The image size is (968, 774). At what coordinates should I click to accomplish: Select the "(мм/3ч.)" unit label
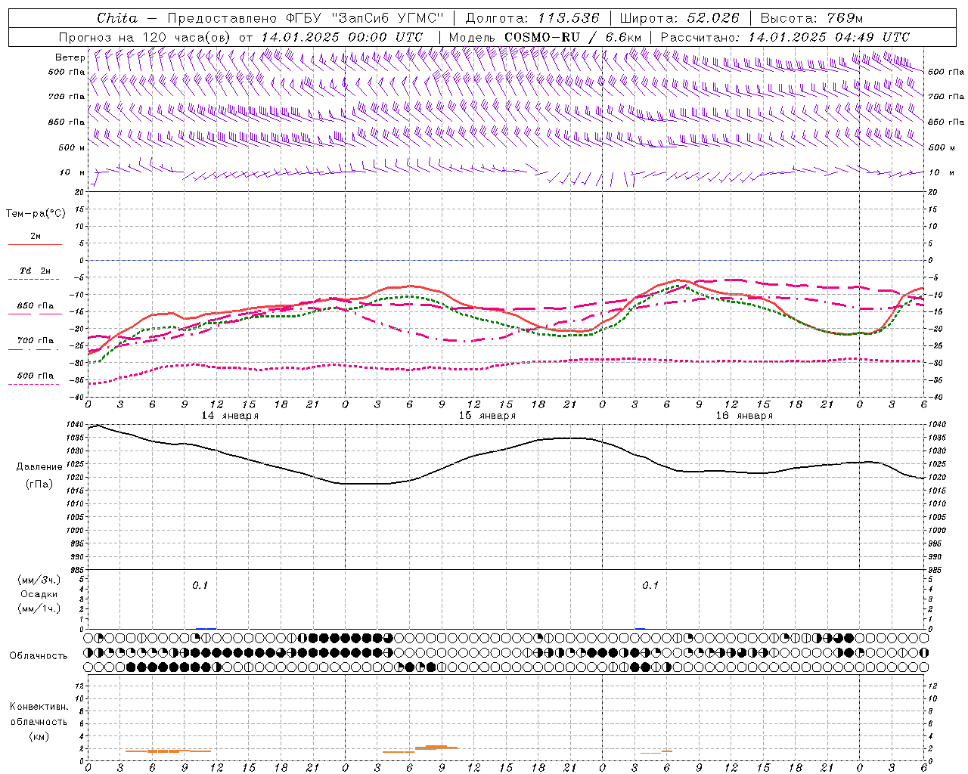pos(39,580)
